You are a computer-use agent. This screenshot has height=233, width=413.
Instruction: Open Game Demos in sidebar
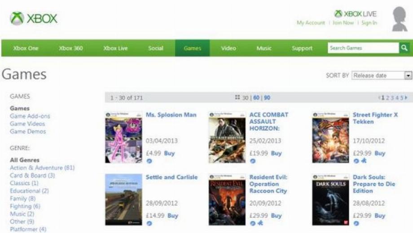[x=28, y=131]
